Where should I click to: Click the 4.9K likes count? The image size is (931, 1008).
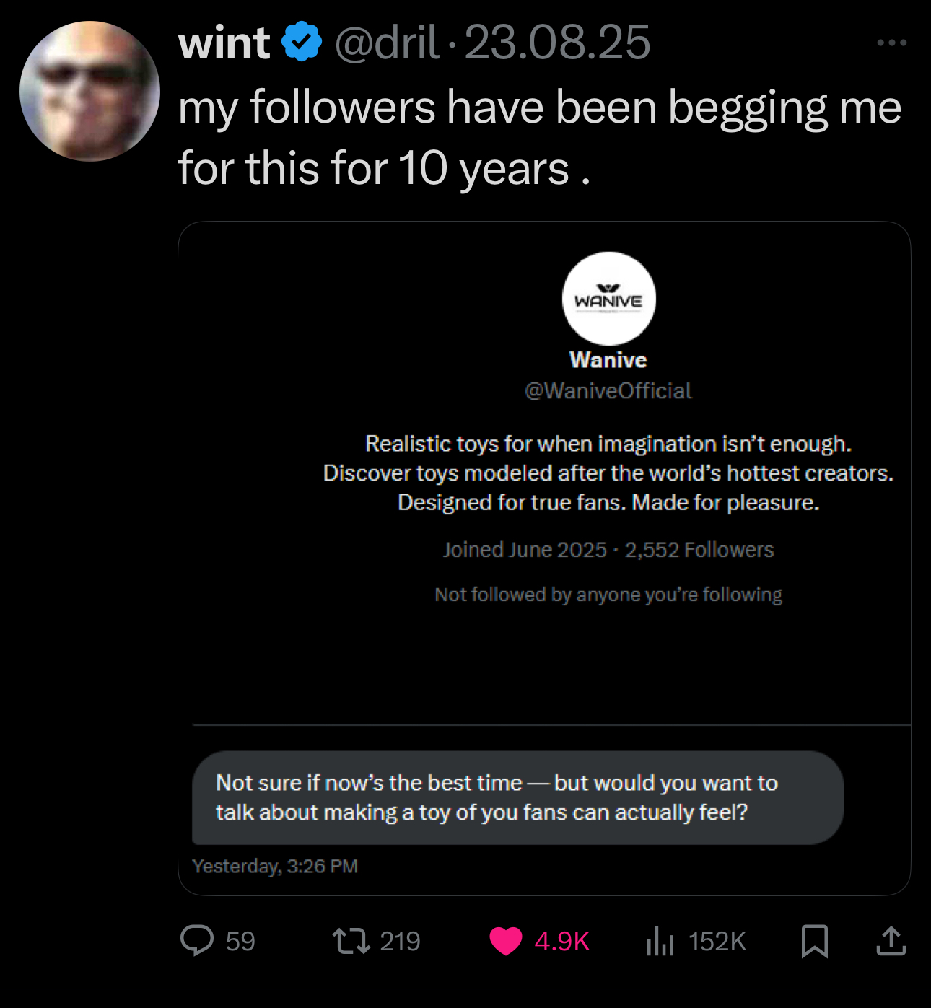(x=561, y=941)
